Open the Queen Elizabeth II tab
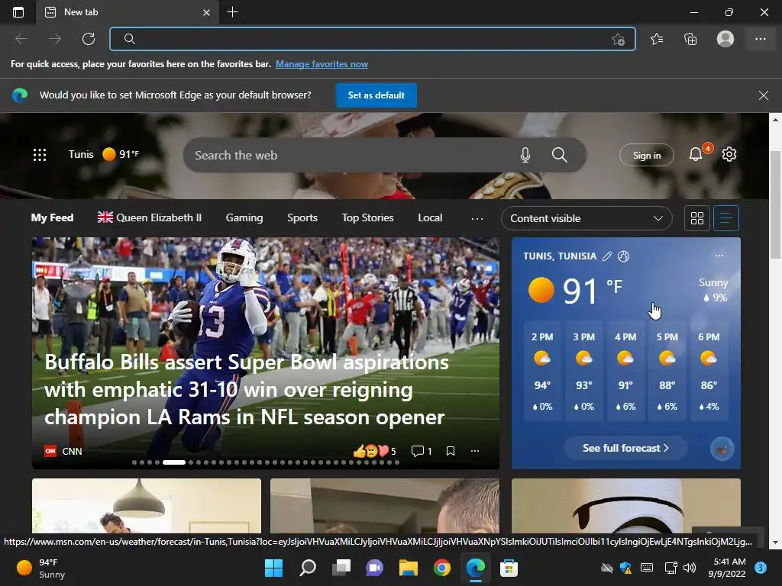Viewport: 782px width, 586px height. pos(150,217)
